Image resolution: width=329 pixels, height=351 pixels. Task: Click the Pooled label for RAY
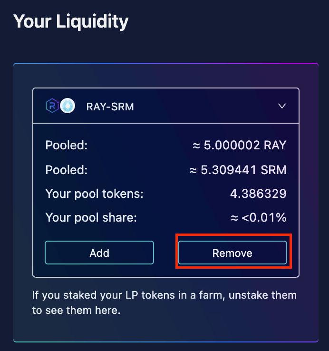66,145
